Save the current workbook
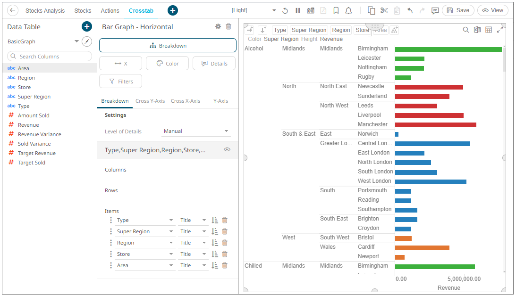This screenshot has height=295, width=516. (458, 10)
